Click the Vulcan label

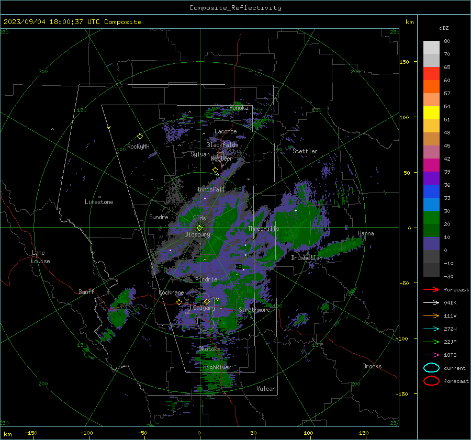pyautogui.click(x=266, y=389)
